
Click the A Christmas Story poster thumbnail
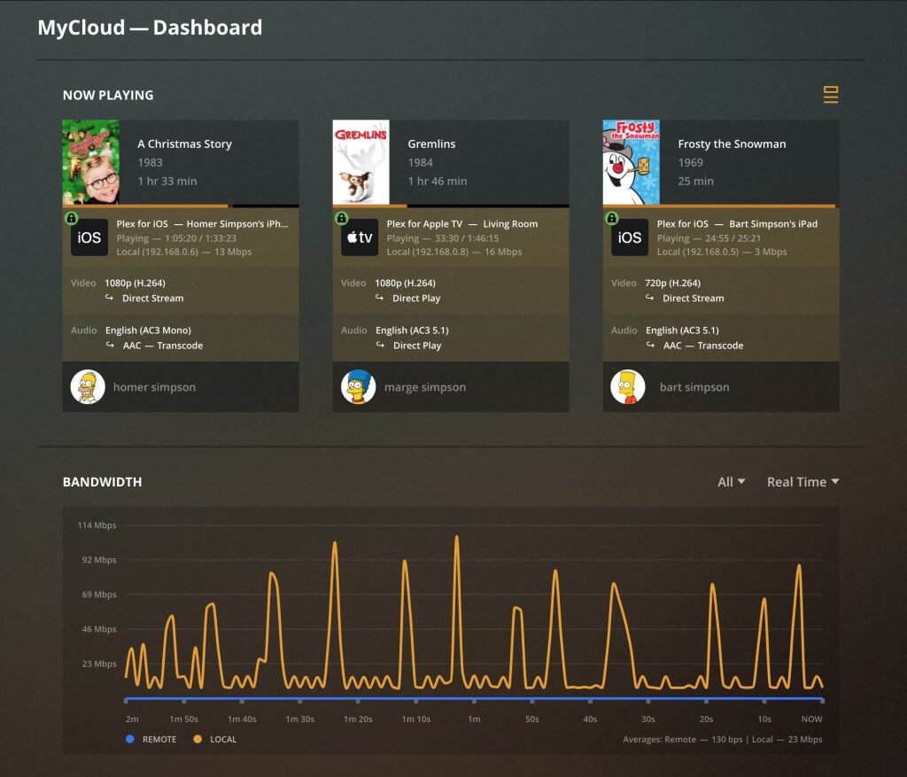pos(90,162)
